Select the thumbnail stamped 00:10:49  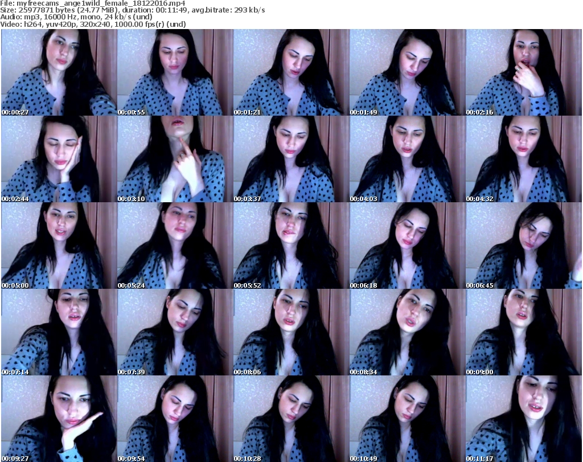(407, 419)
